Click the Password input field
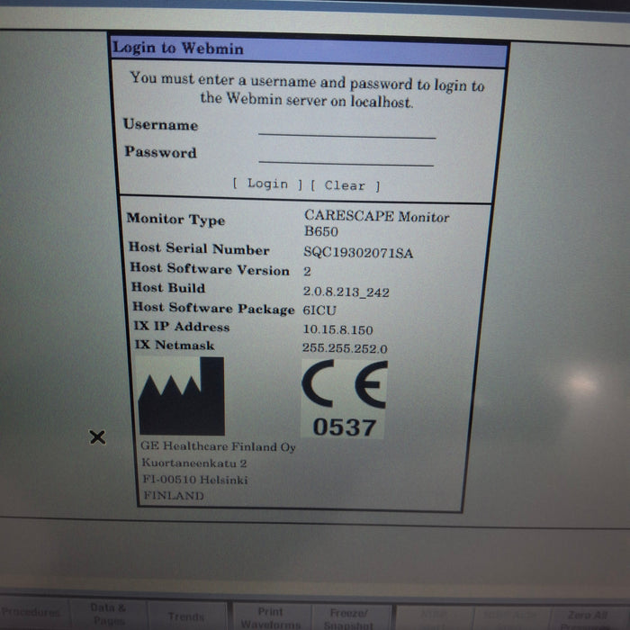The height and width of the screenshot is (630, 630). [346, 157]
